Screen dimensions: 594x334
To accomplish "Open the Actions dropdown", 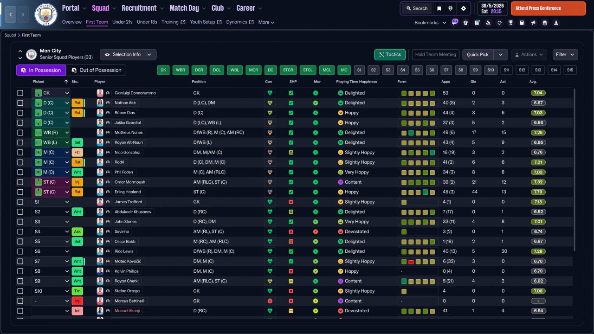I will click(x=529, y=55).
